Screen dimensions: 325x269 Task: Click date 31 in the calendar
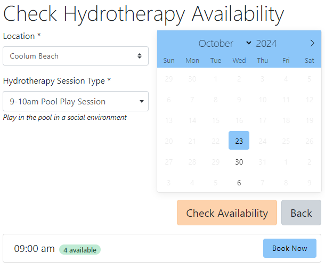262,162
